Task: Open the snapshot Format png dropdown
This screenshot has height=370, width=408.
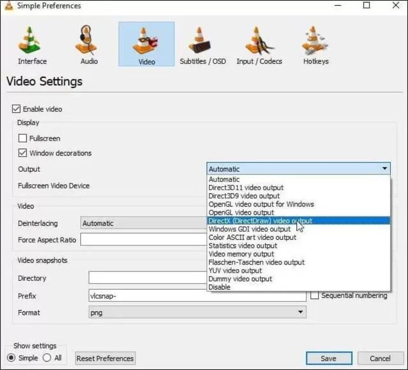Action: coord(198,312)
